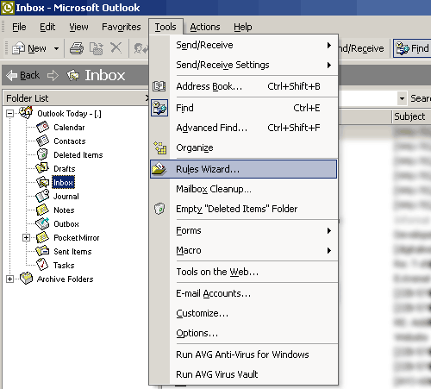Click the Address Book menu icon

[159, 86]
